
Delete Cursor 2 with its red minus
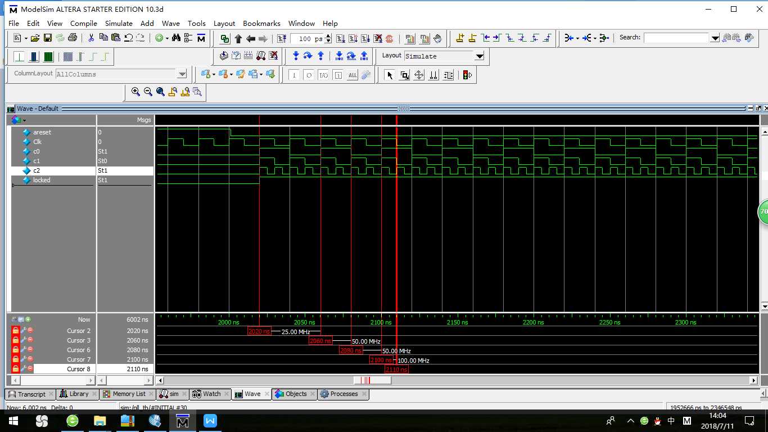click(30, 331)
